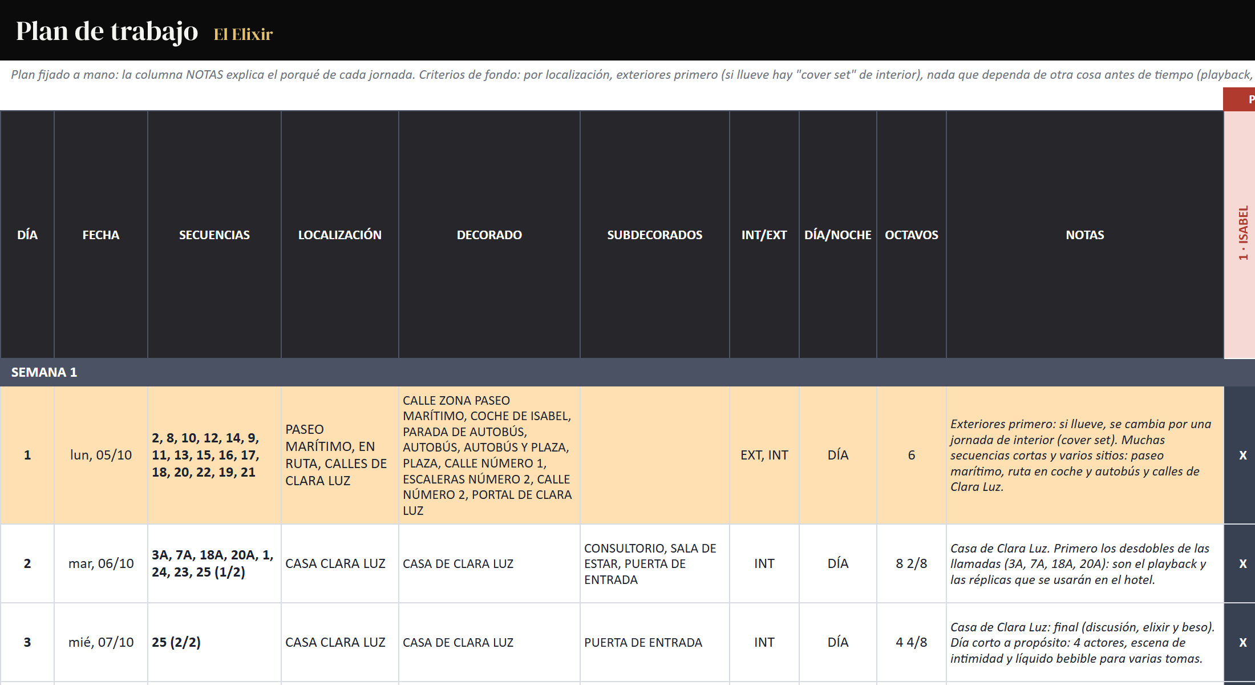Image resolution: width=1255 pixels, height=685 pixels.
Task: Click the octavos value 4 4/8
Action: coord(912,642)
